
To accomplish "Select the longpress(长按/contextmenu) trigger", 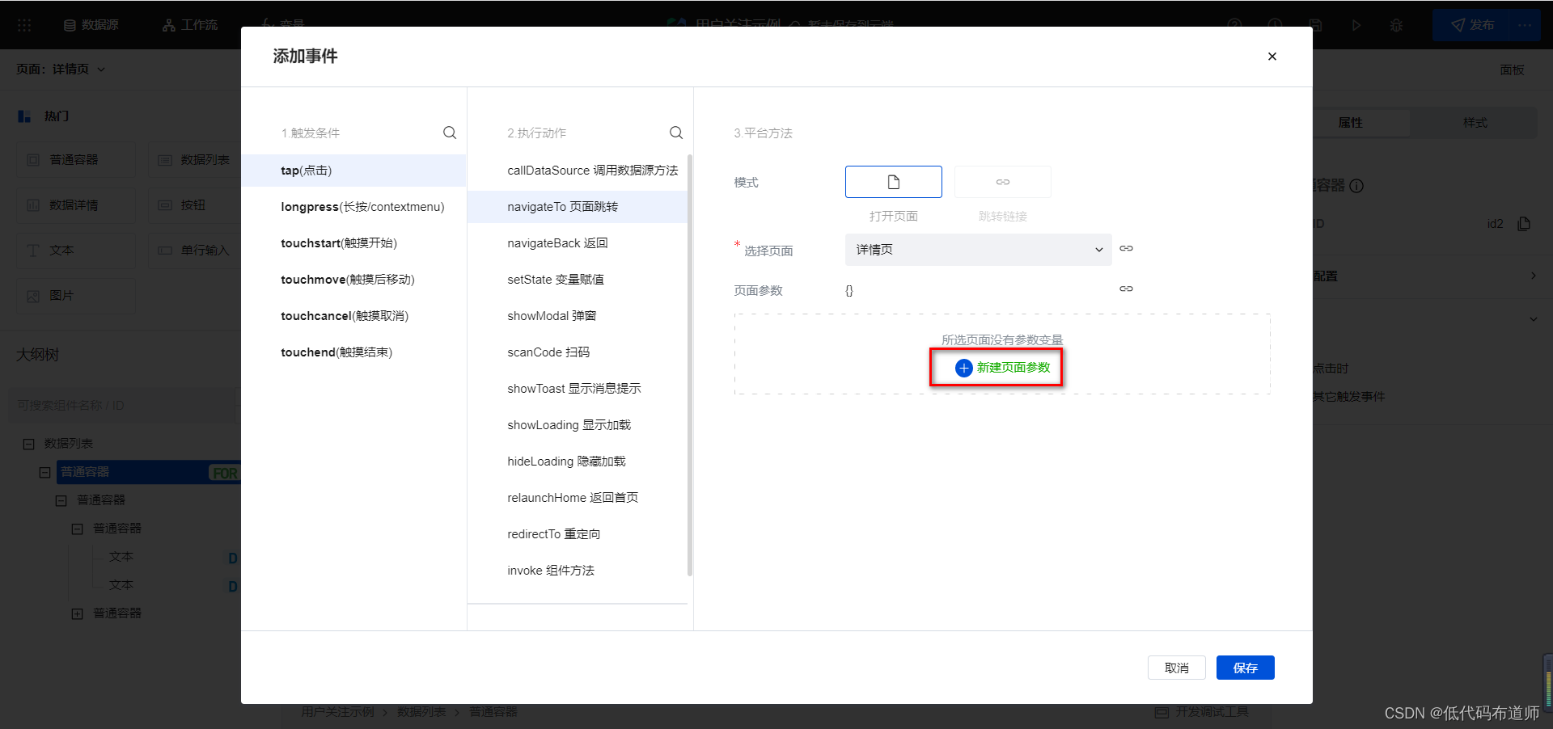I will (353, 207).
